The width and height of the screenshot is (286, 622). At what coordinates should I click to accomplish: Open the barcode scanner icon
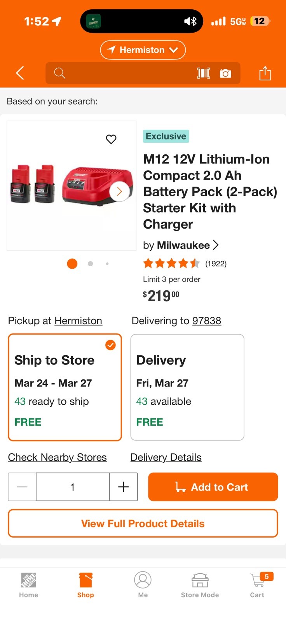pos(204,73)
